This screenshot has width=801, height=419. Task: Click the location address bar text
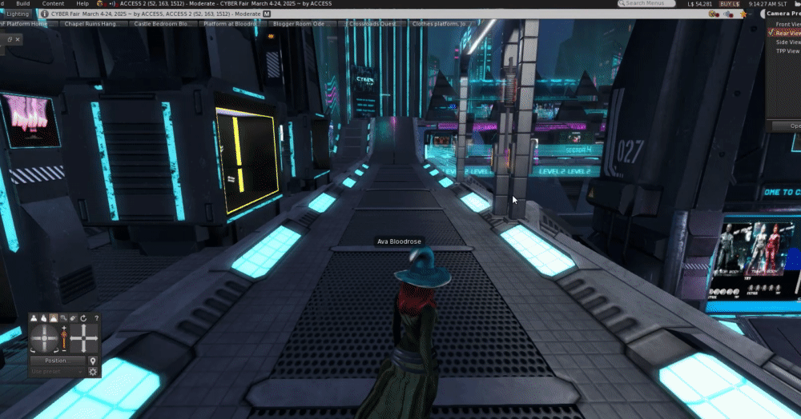click(x=156, y=14)
